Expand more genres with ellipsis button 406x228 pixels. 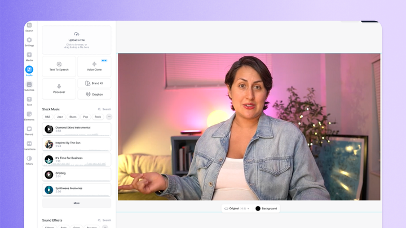[109, 117]
